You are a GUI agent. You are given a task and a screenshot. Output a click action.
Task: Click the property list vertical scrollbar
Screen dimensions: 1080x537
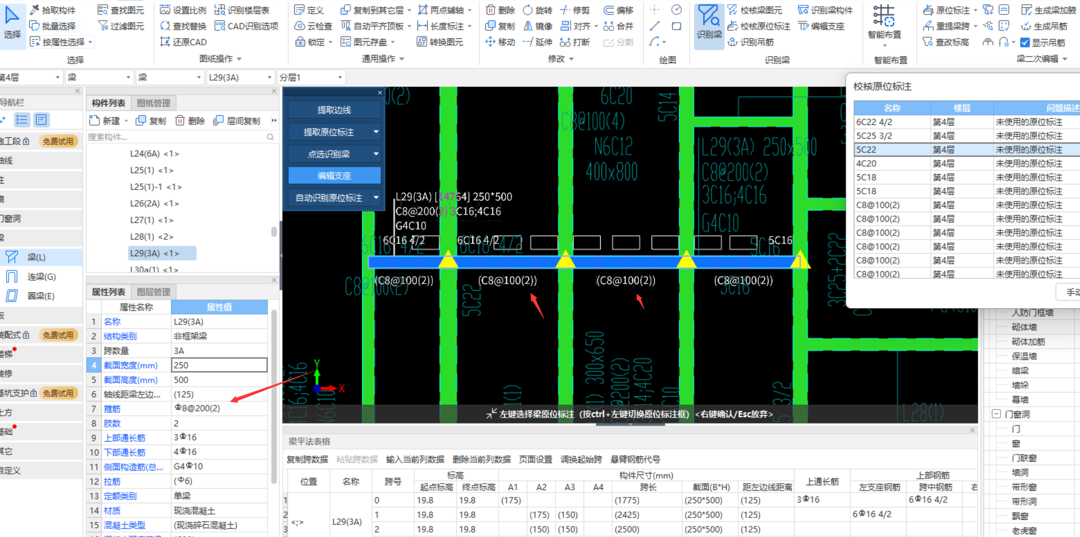tap(274, 397)
